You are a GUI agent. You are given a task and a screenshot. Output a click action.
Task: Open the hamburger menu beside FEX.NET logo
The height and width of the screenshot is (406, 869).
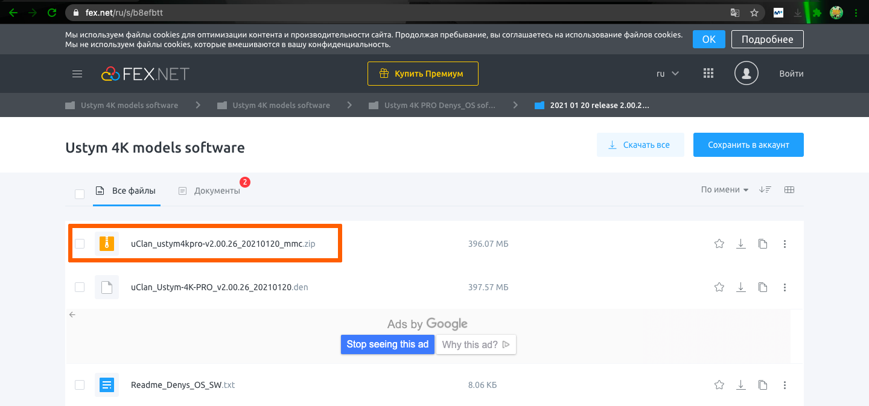pyautogui.click(x=77, y=74)
